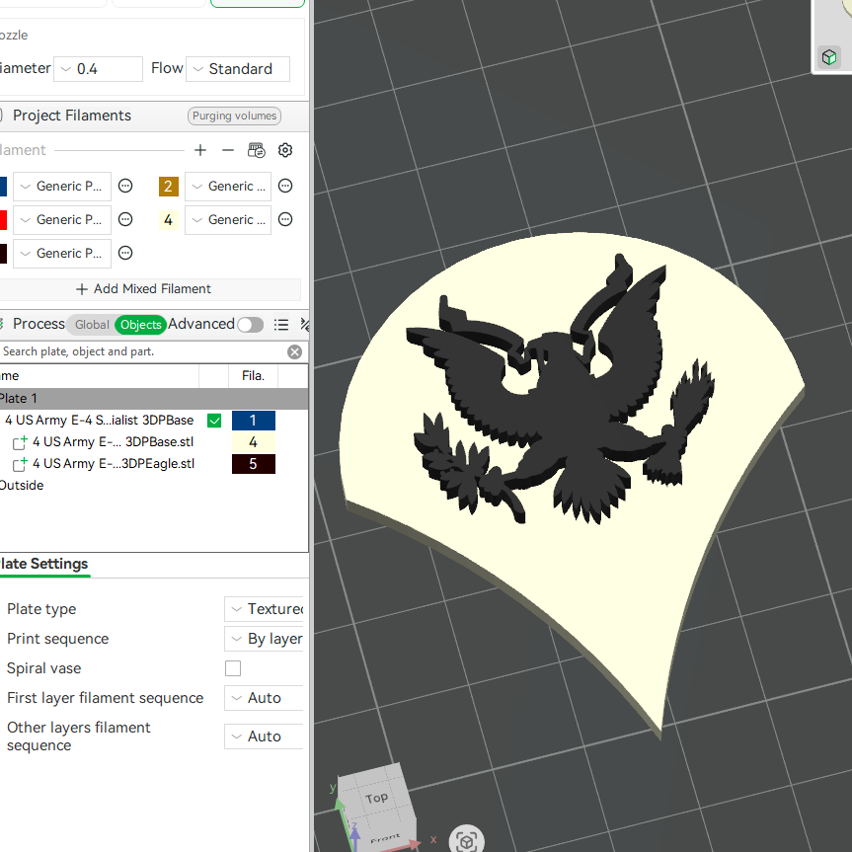The image size is (852, 852).
Task: Change 3DPEagle filament via dark 5 cell
Action: coord(253,464)
